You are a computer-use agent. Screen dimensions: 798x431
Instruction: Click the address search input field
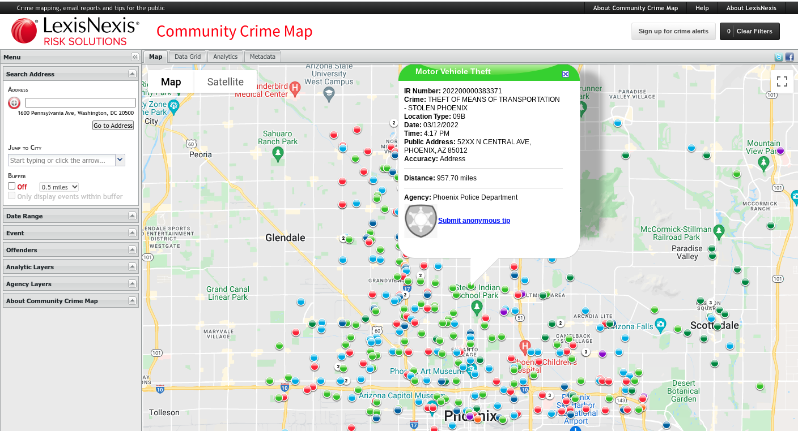click(80, 103)
